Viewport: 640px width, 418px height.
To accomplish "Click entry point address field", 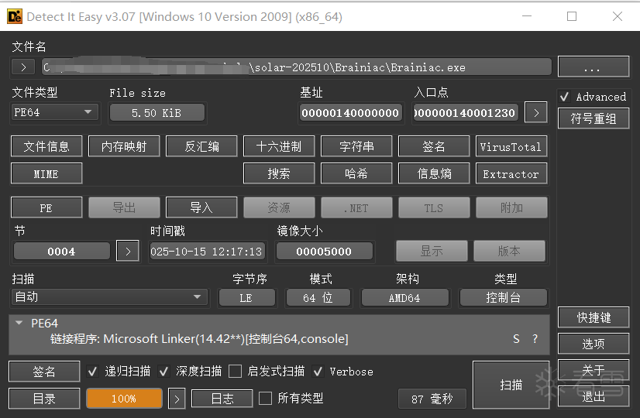I will 466,112.
